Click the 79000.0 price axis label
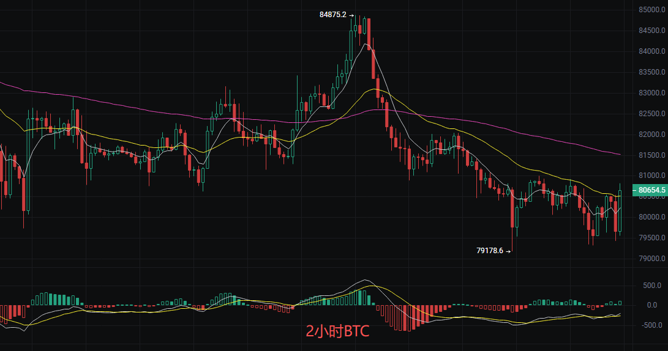The width and height of the screenshot is (668, 351). point(652,258)
